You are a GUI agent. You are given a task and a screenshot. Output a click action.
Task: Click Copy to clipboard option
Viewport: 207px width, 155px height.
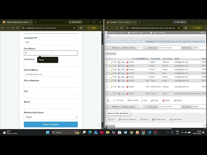[127, 119]
